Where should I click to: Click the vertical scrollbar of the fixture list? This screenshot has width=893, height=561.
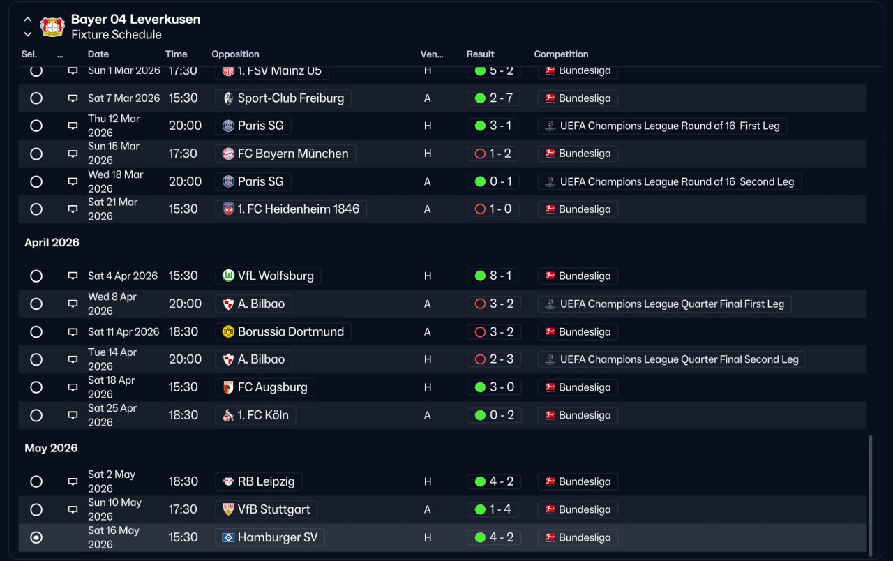869,493
